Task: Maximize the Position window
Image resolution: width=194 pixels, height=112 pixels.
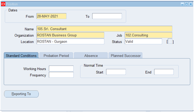Action: (x=187, y=4)
